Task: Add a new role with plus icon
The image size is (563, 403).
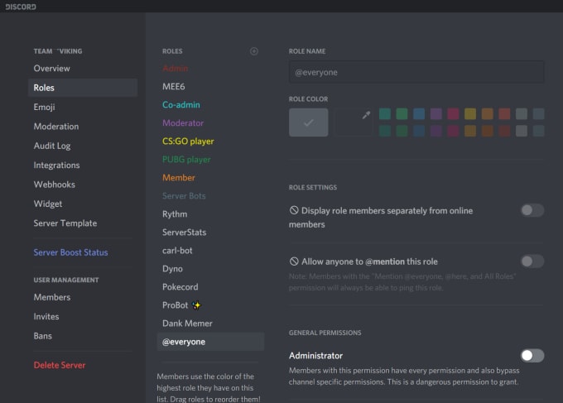Action: point(254,51)
